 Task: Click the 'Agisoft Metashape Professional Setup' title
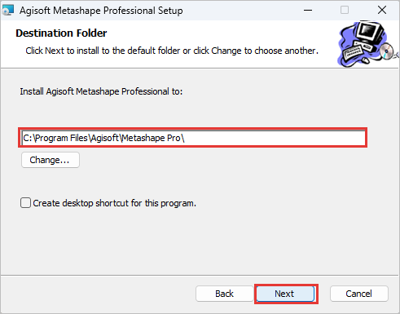pos(101,11)
